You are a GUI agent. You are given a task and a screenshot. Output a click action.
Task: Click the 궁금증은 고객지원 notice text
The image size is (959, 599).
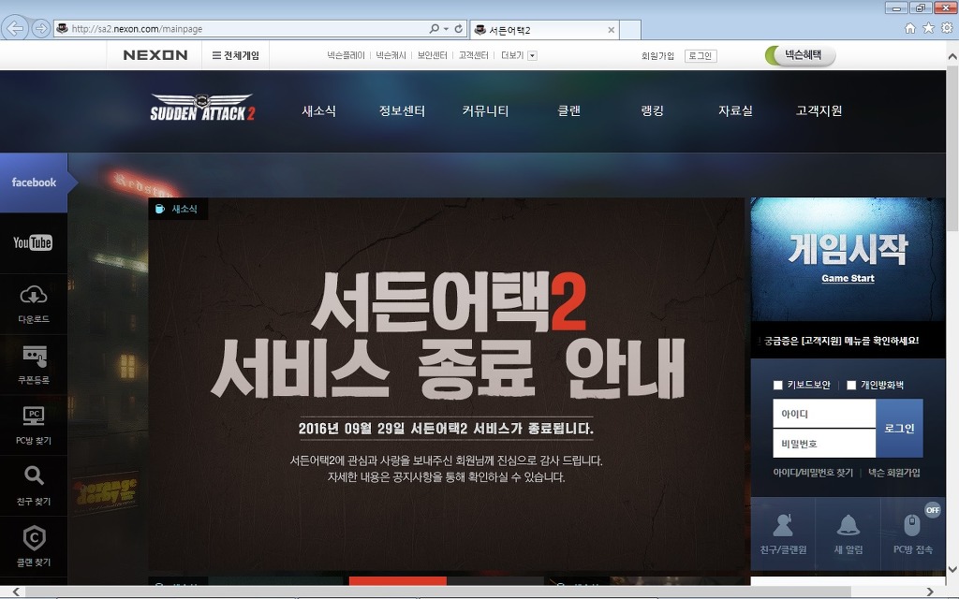tap(841, 341)
